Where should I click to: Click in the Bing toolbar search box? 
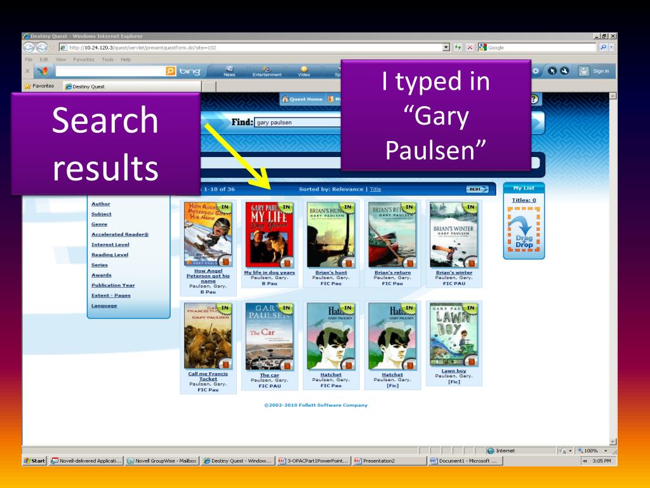pyautogui.click(x=110, y=71)
